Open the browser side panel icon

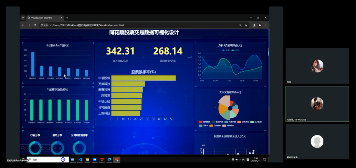pos(254,25)
